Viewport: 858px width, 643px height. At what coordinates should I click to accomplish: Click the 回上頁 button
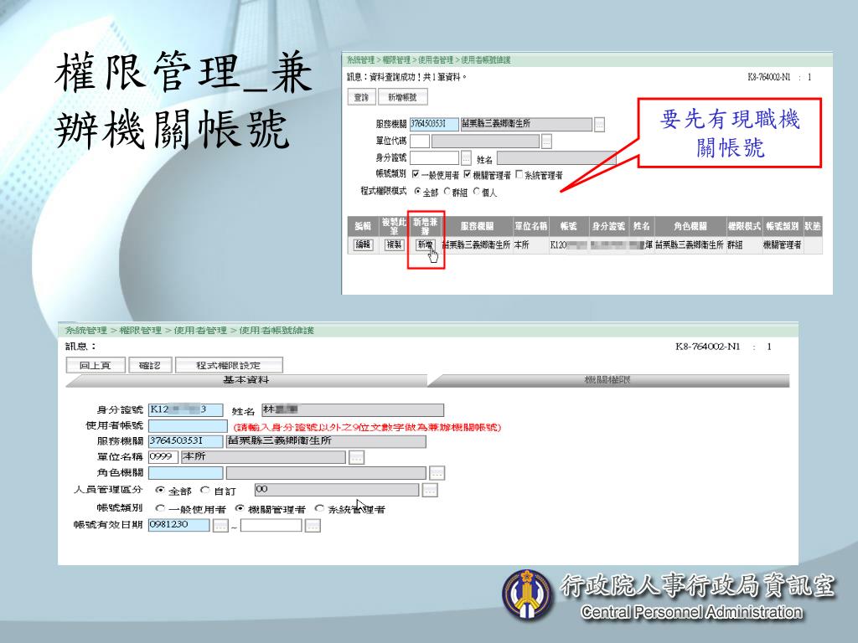pyautogui.click(x=96, y=365)
